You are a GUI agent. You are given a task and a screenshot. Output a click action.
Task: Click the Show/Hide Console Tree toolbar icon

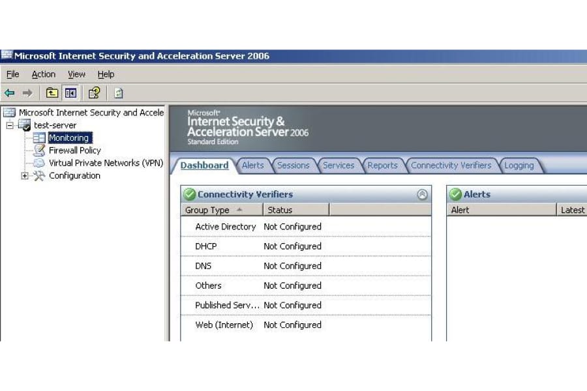tap(70, 92)
